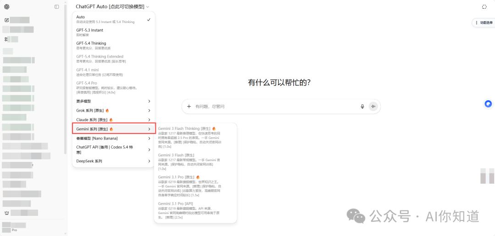Select Gemini 3.1 Pro [API] from the submenu
The width and height of the screenshot is (495, 236).
[x=195, y=209]
